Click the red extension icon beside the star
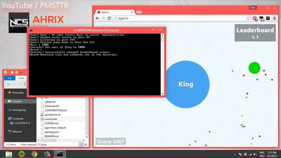This screenshot has height=158, width=281. (x=255, y=18)
